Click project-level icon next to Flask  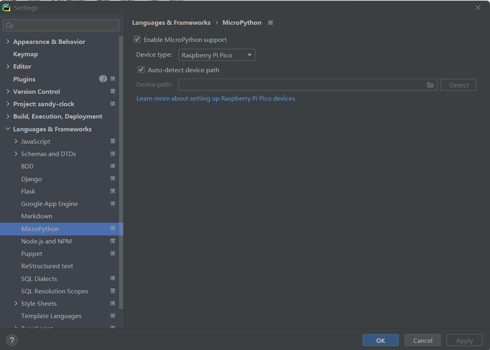tap(113, 191)
